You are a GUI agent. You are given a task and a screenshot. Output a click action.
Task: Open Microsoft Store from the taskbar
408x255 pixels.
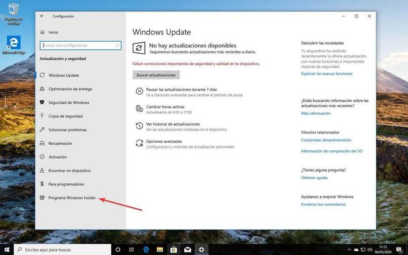[174, 249]
